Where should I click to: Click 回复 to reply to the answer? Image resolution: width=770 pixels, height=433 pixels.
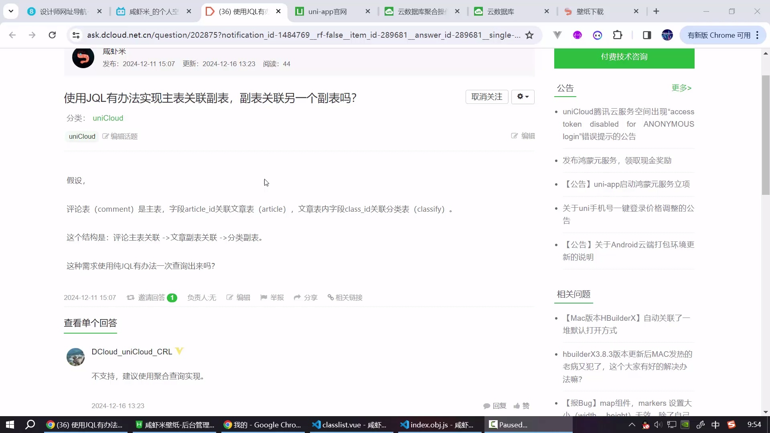tap(495, 406)
